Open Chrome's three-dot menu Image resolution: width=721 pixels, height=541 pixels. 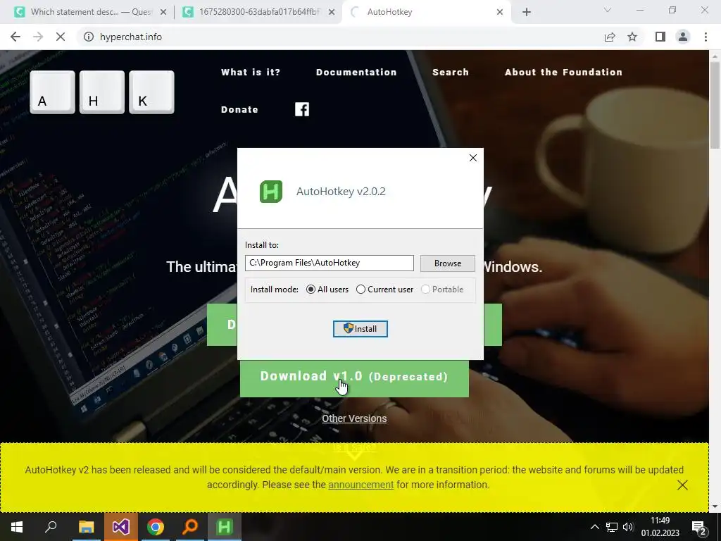click(x=706, y=37)
